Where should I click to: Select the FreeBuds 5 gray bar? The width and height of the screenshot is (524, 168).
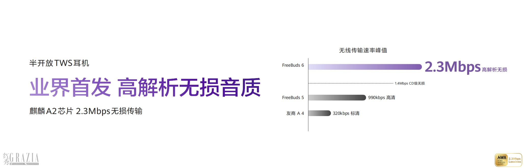click(337, 97)
